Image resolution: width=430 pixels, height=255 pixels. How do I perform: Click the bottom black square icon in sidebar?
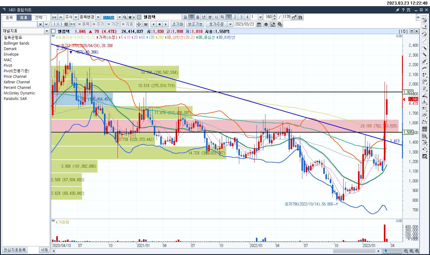(x=424, y=156)
